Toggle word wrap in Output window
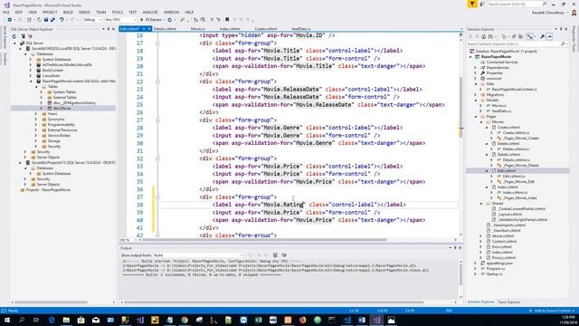 tap(284, 255)
